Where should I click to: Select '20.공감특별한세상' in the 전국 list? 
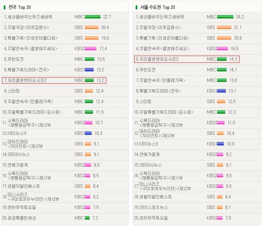coord(19,218)
